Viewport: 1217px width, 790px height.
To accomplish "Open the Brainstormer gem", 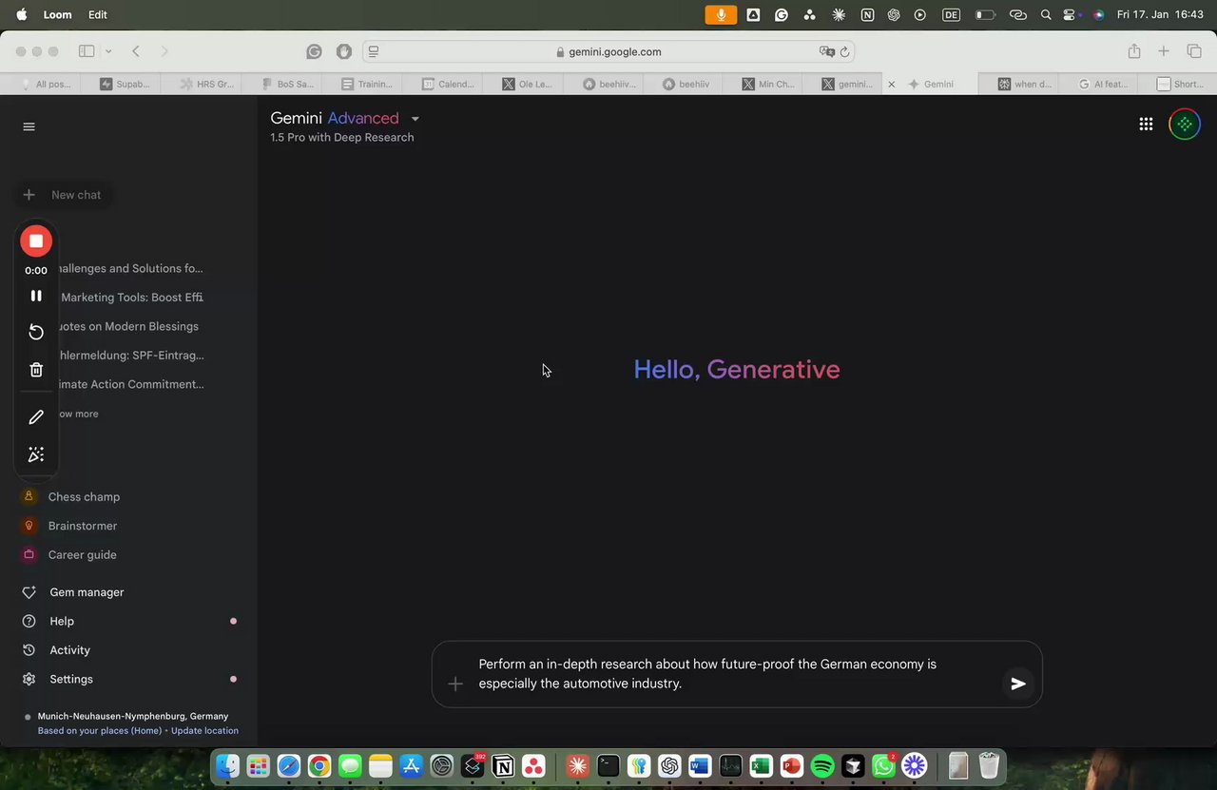I will coord(83,526).
